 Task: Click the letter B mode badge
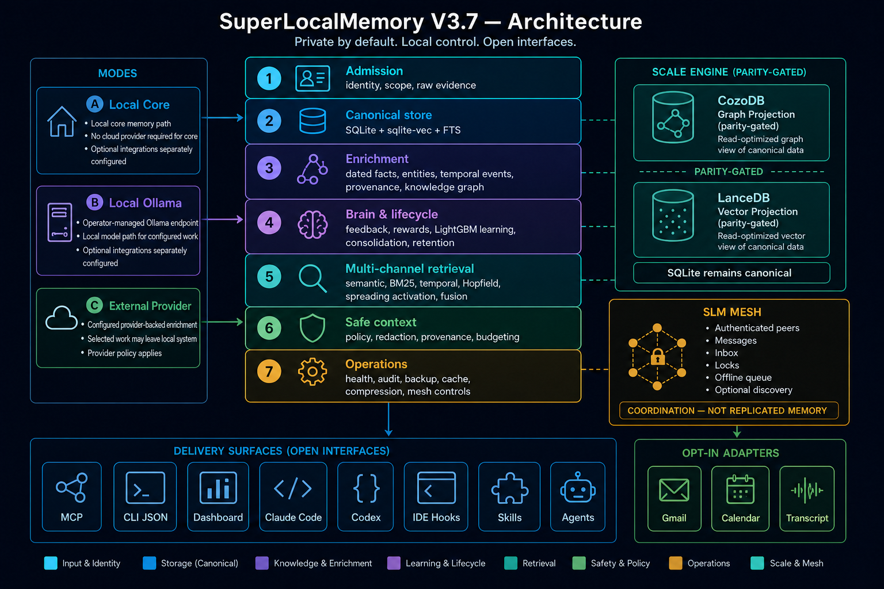95,202
